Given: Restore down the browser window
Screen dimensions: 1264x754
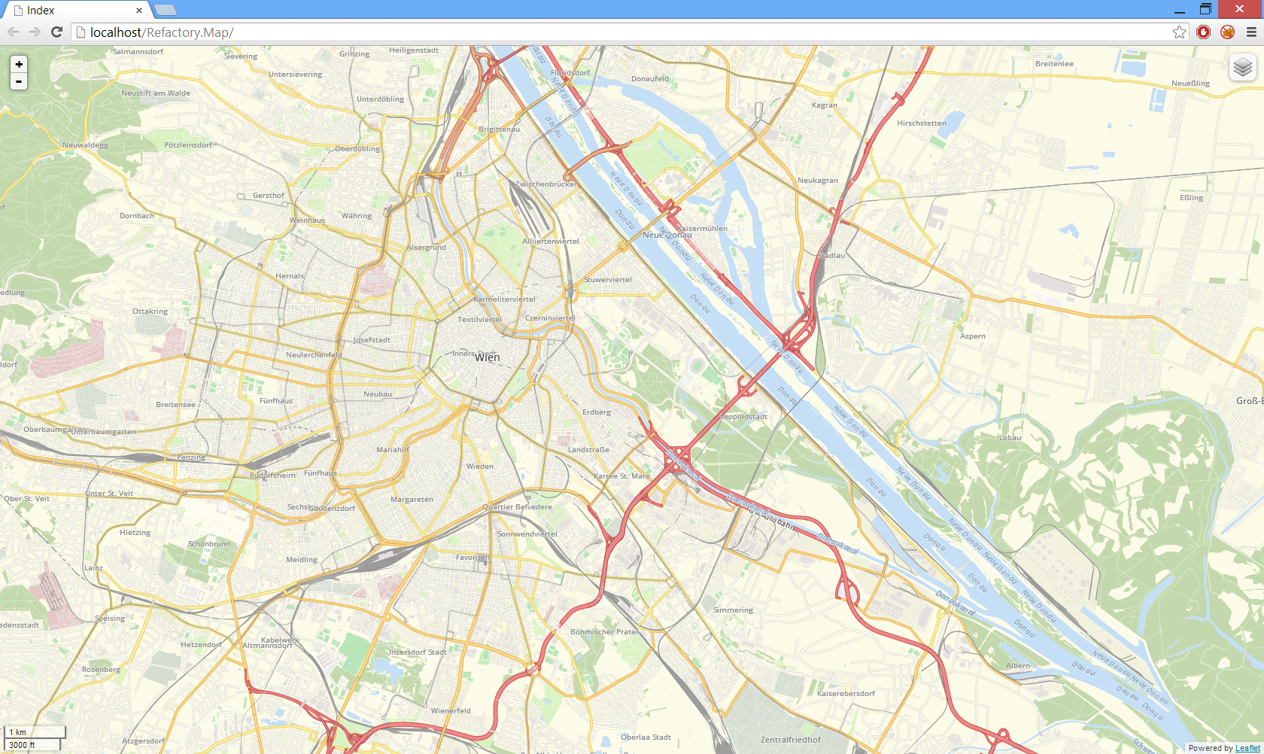Looking at the screenshot, I should point(1205,10).
